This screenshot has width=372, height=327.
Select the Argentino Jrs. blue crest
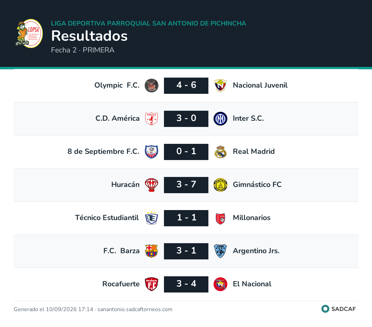(220, 251)
